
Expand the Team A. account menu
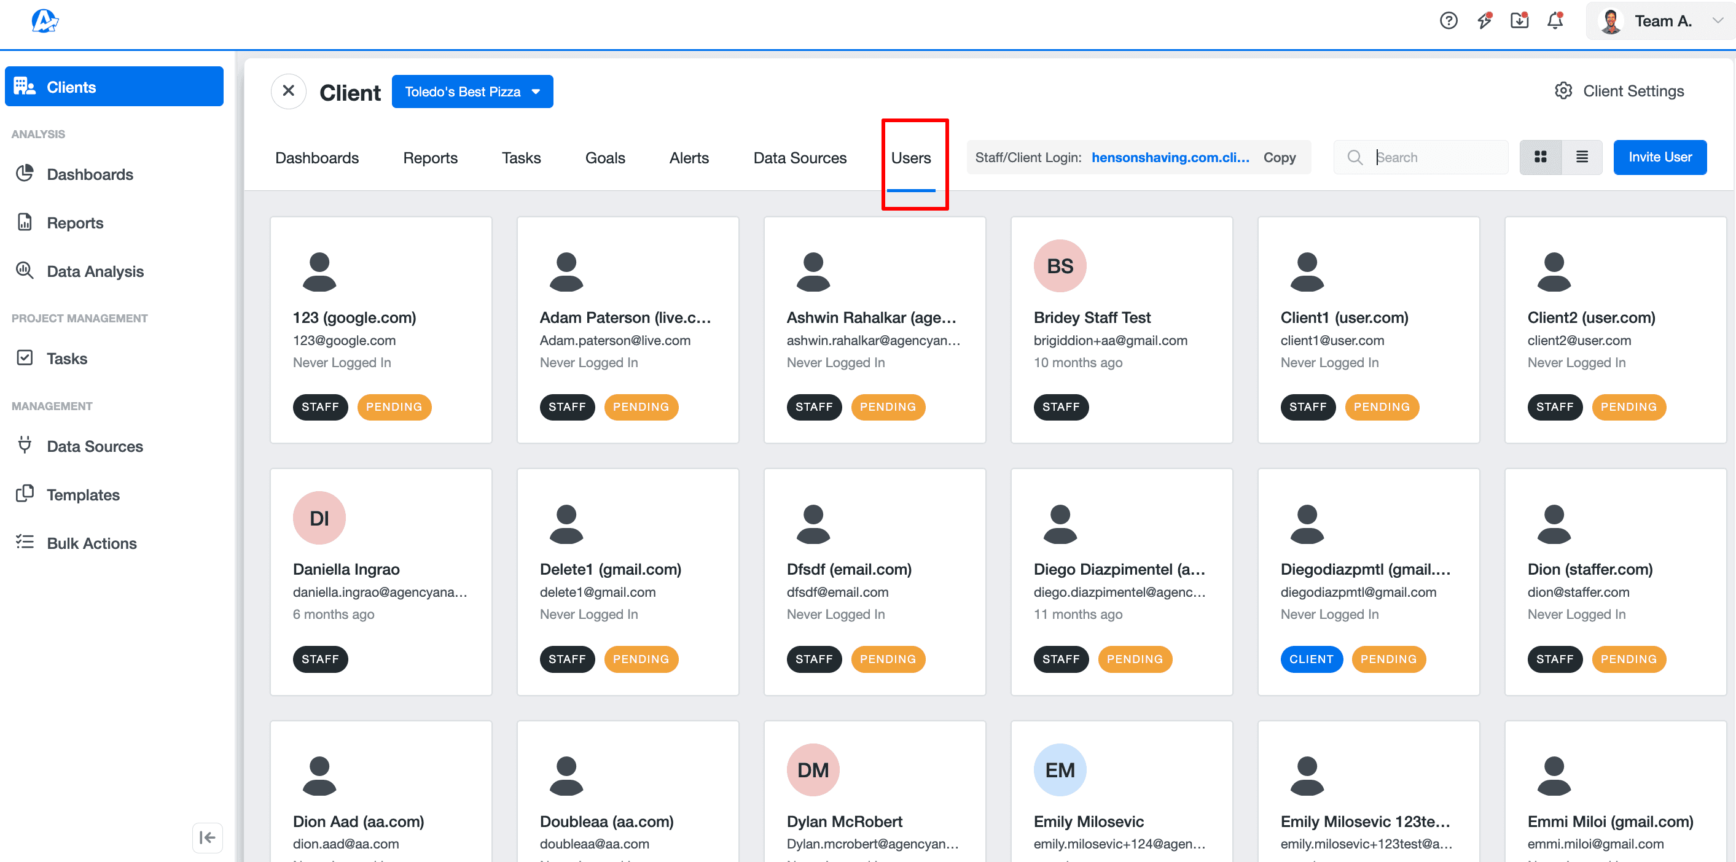[x=1714, y=20]
